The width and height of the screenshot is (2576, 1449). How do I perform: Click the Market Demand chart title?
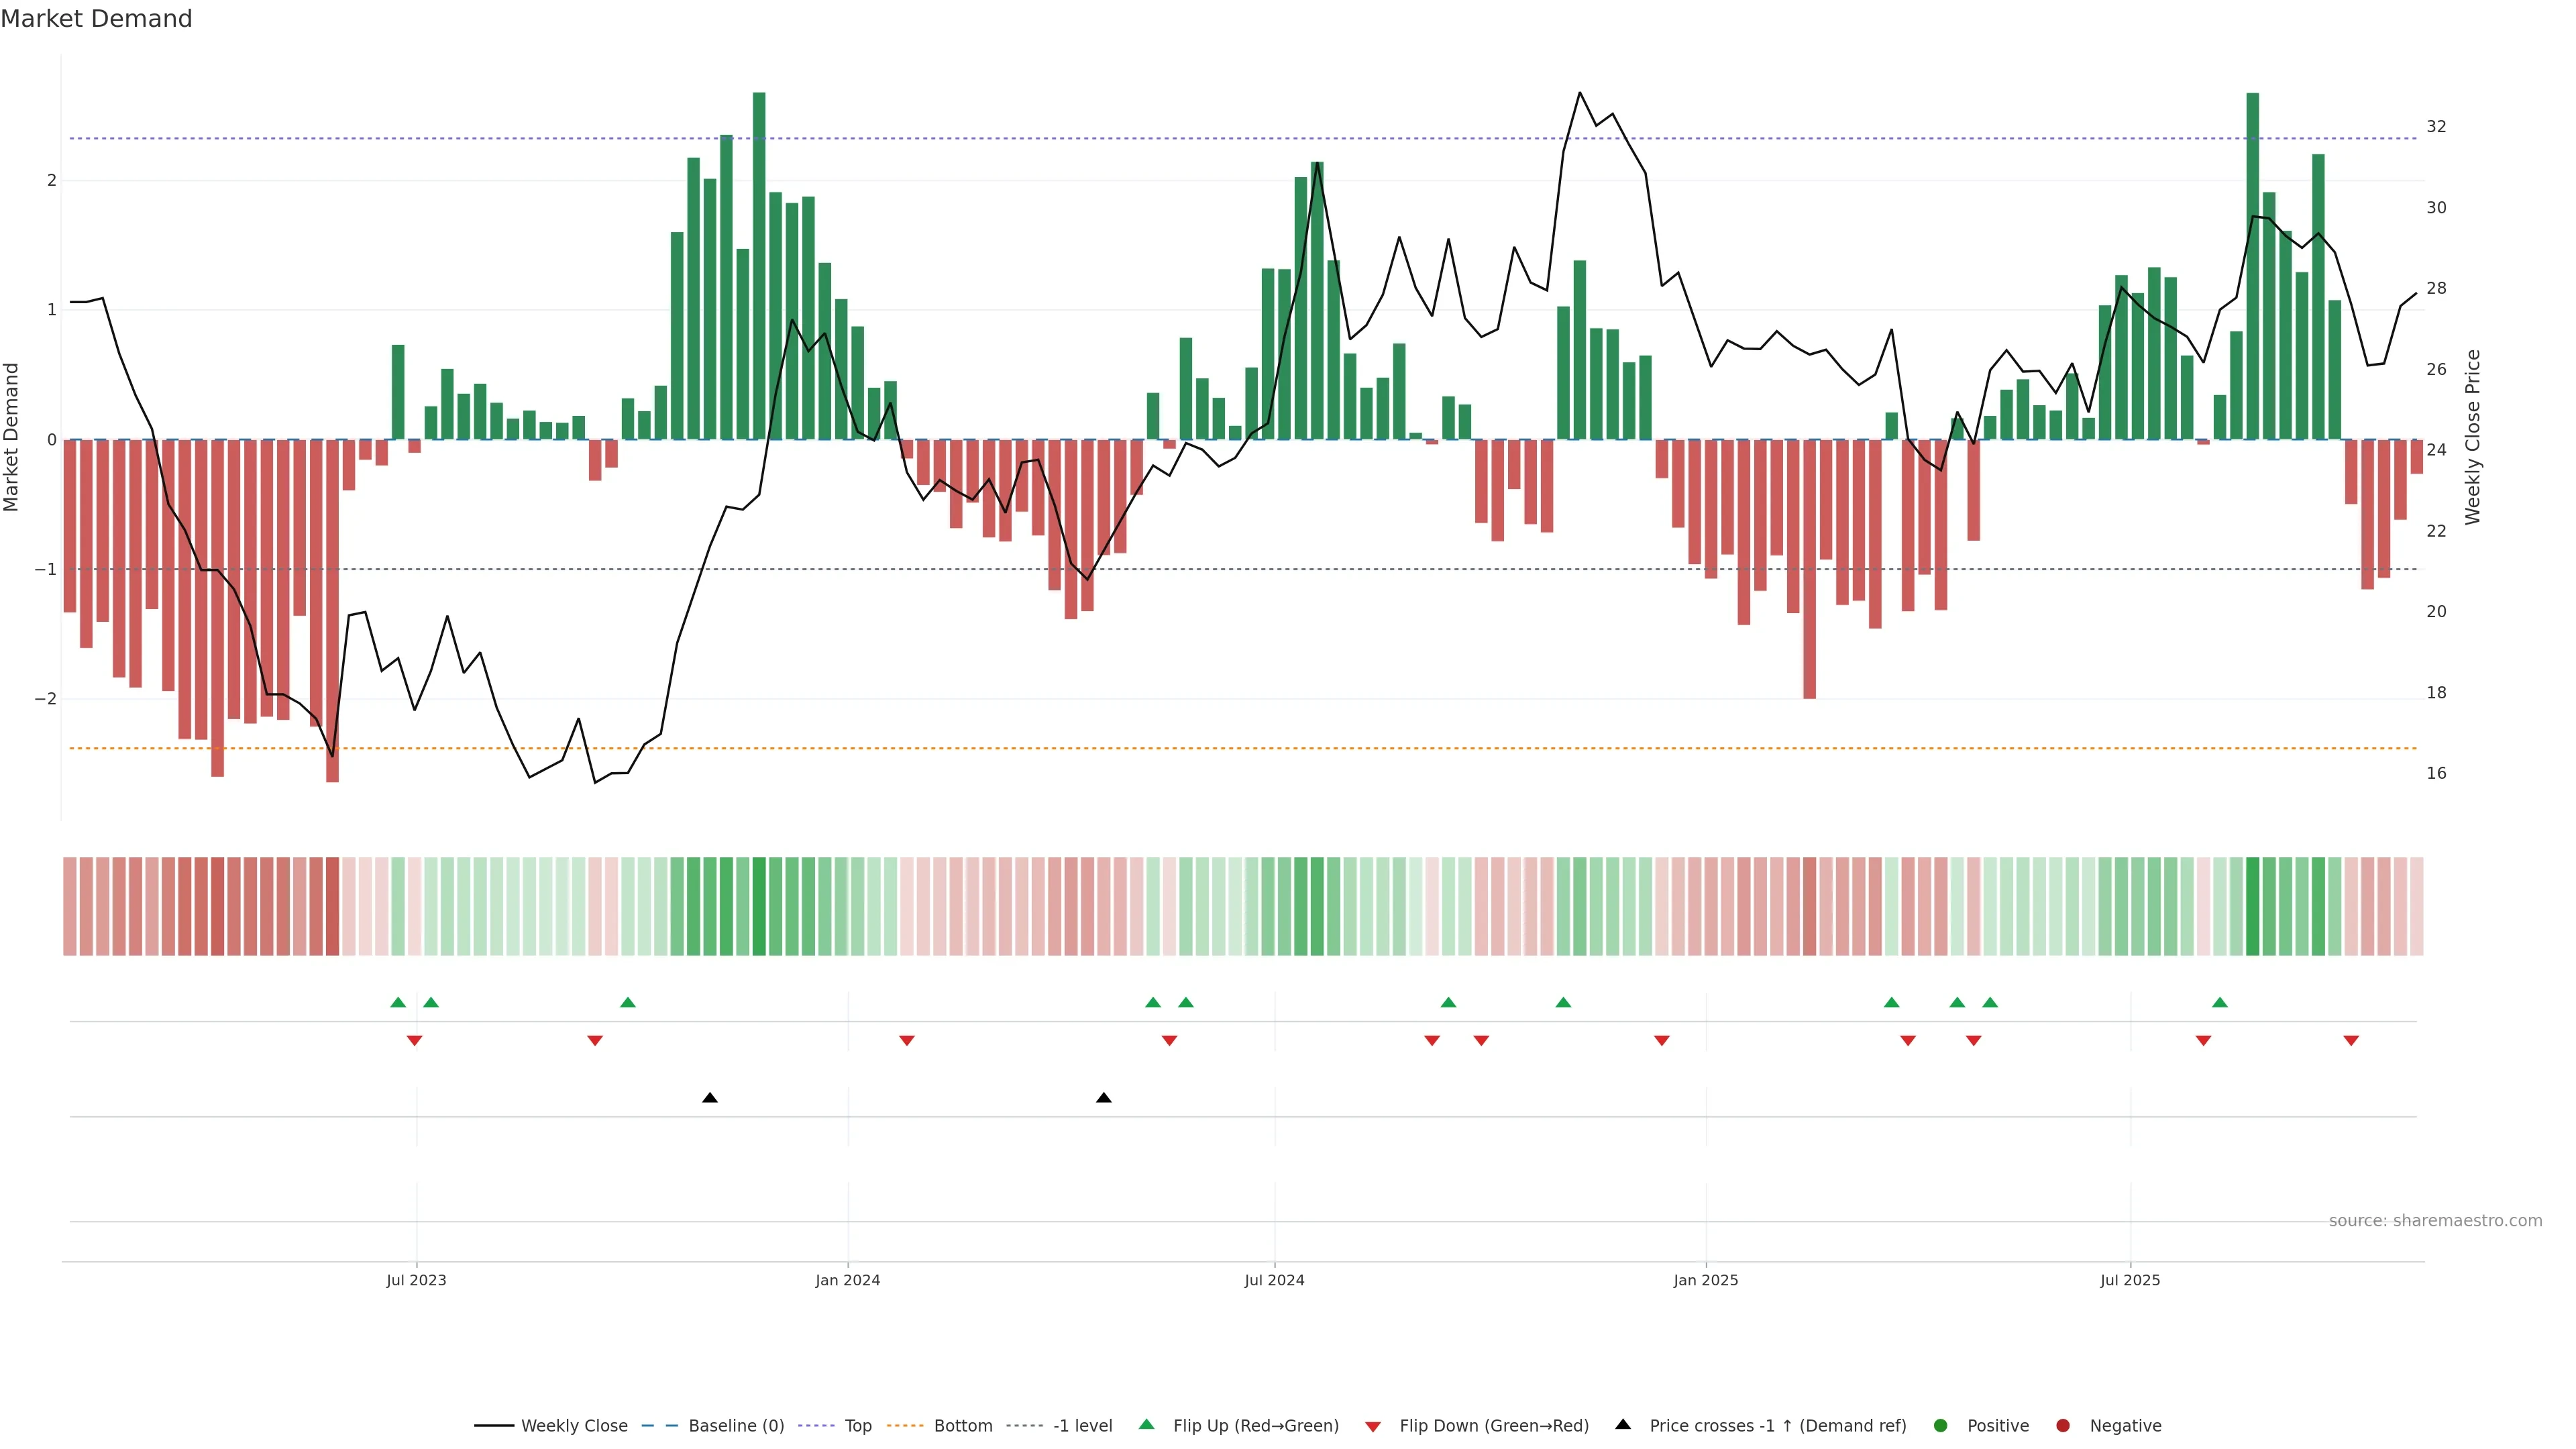click(x=96, y=19)
